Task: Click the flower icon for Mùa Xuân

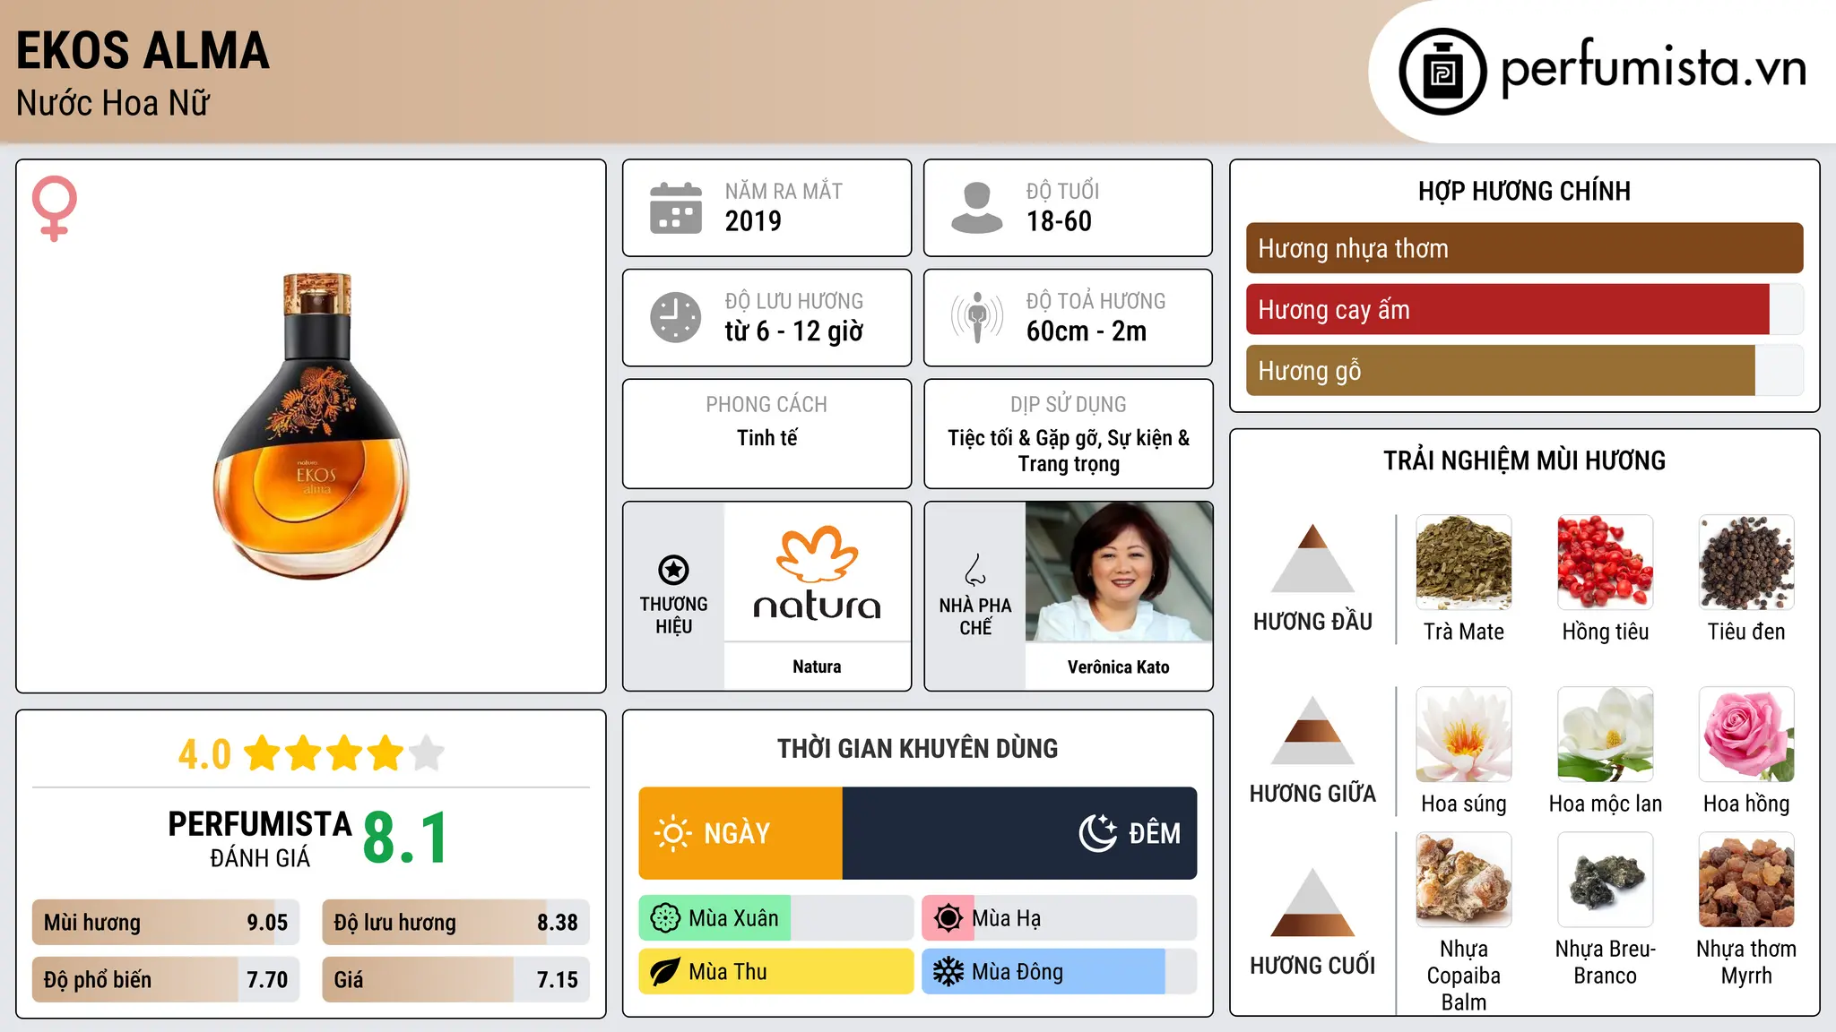Action: 665,918
